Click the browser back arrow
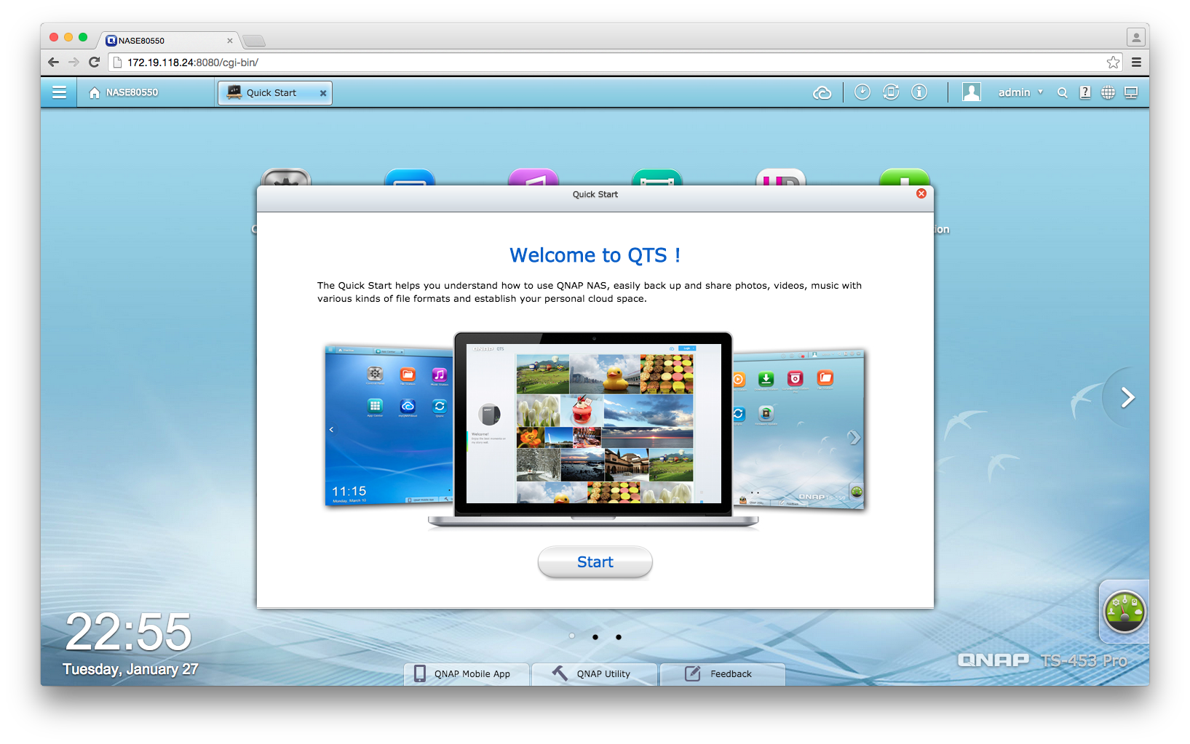1190x744 pixels. (53, 63)
